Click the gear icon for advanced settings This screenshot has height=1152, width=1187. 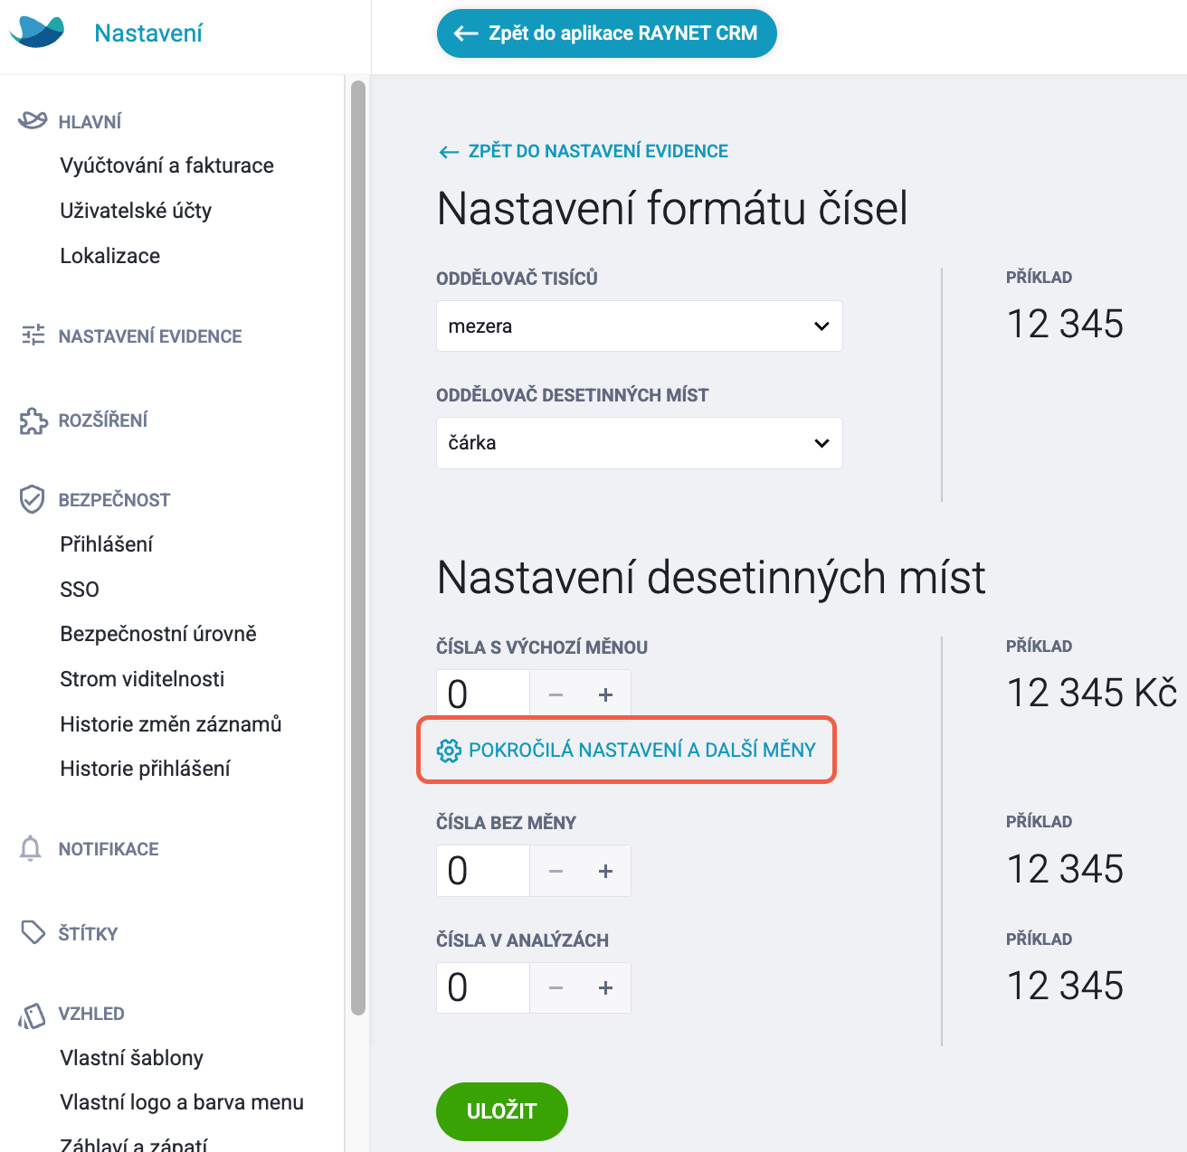tap(449, 751)
